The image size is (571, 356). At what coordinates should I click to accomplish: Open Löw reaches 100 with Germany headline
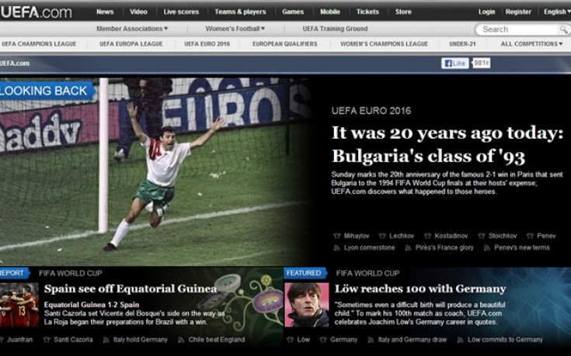point(420,289)
